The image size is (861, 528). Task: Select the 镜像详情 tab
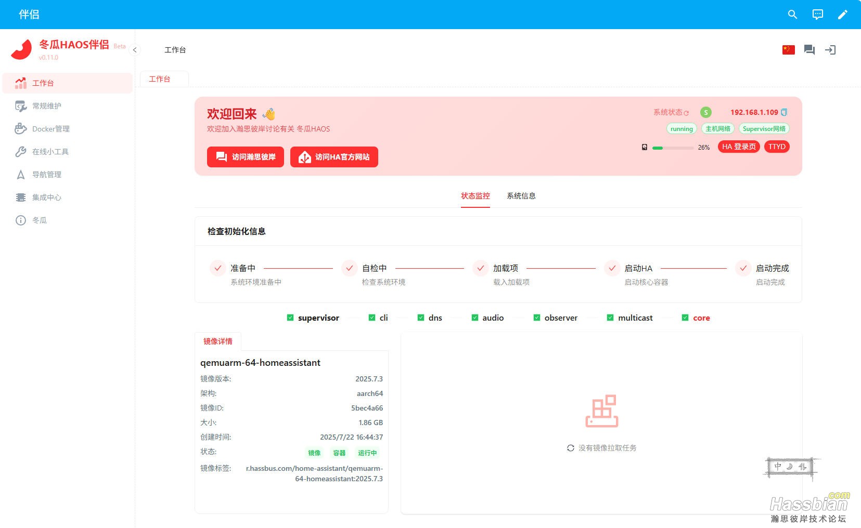point(218,341)
